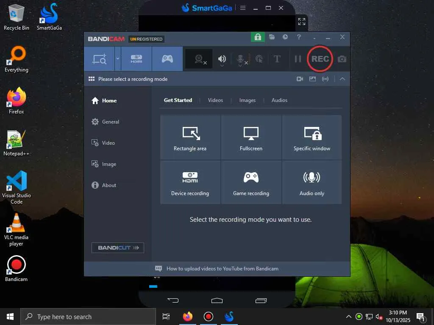Click the pause recording button
This screenshot has height=325, width=434.
pos(298,59)
